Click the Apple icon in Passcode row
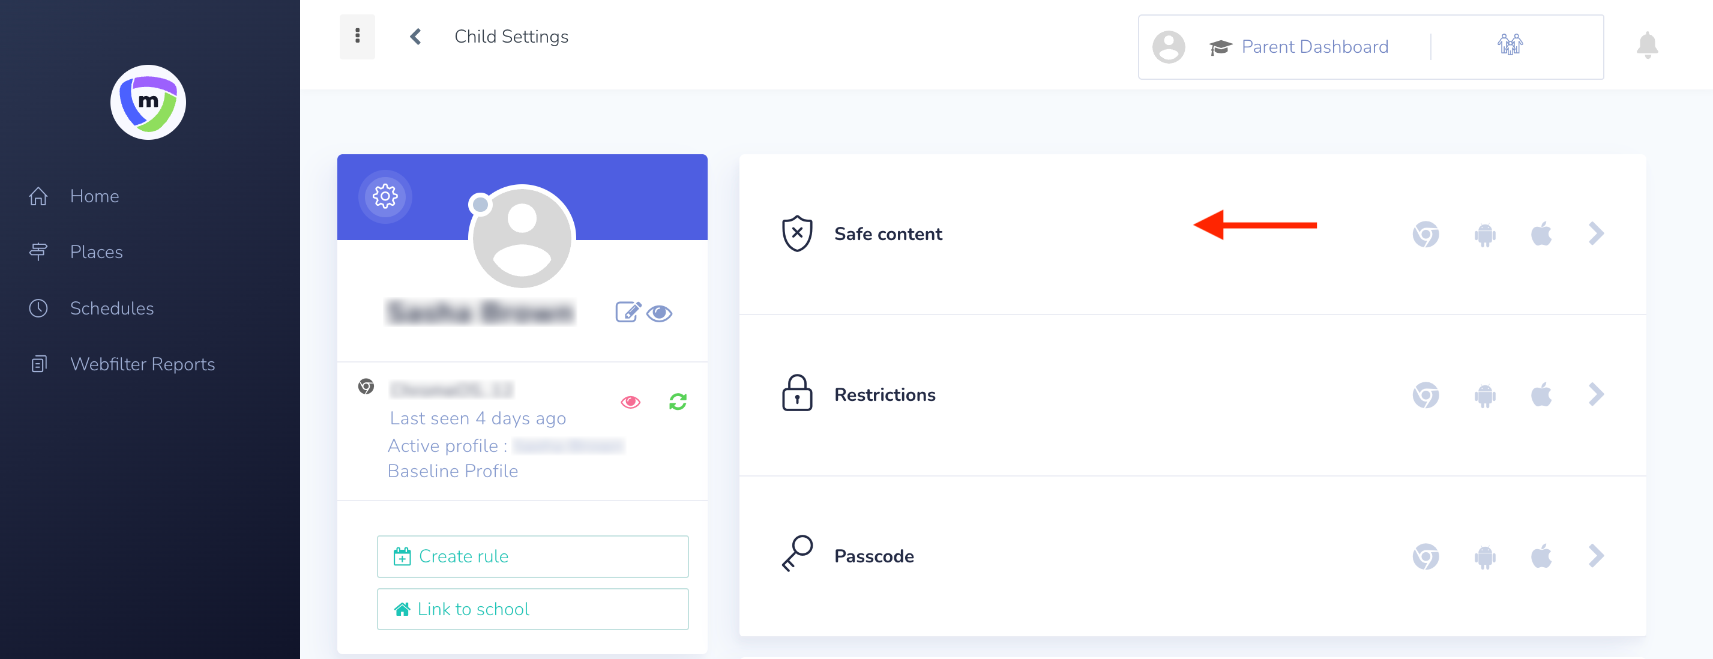Screen dimensions: 1713x659 coord(1541,556)
